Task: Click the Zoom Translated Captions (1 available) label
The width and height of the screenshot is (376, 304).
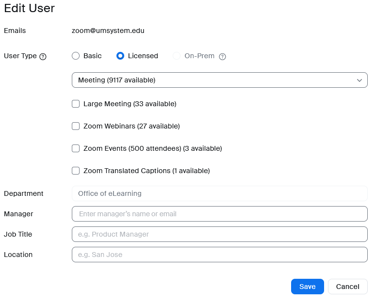Action: (x=147, y=171)
